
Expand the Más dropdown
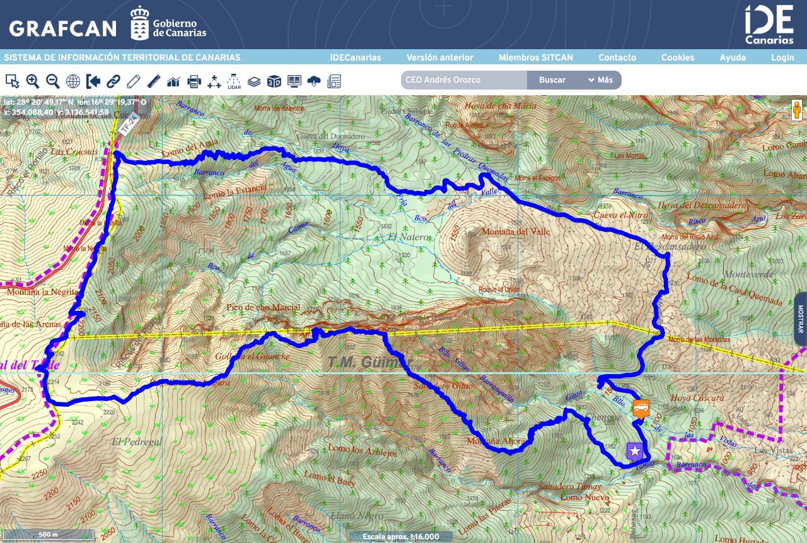tap(600, 80)
